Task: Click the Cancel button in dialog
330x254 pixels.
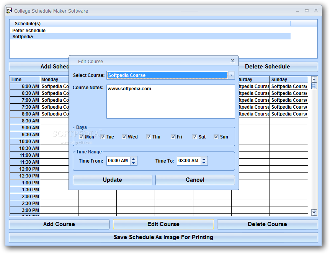Action: pyautogui.click(x=195, y=180)
